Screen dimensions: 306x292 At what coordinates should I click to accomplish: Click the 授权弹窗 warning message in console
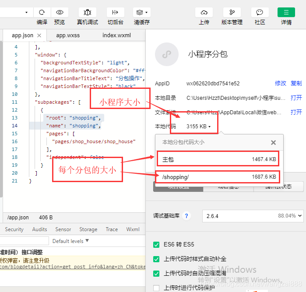coord(25,260)
